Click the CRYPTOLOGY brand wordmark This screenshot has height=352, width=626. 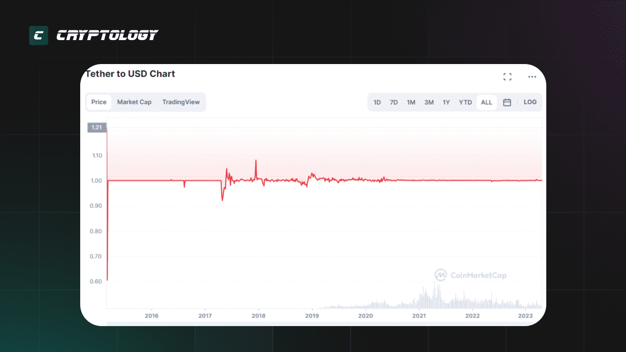tap(107, 35)
